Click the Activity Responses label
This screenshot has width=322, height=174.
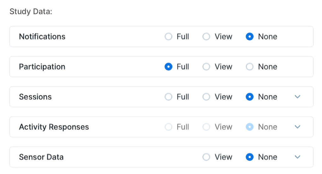pyautogui.click(x=54, y=127)
